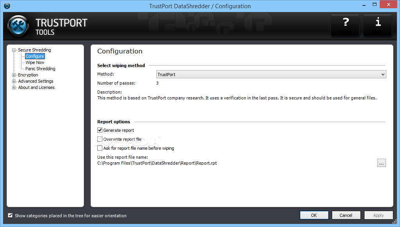400x227 pixels.
Task: Enable Ask for report file name checkbox
Action: (x=100, y=148)
